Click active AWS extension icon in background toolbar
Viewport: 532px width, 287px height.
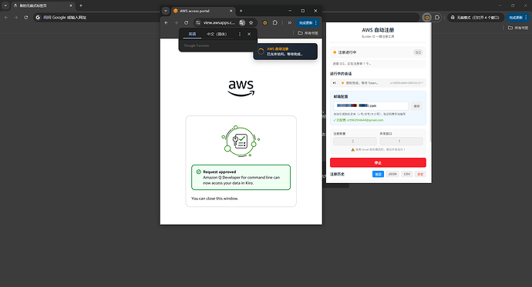click(x=427, y=17)
